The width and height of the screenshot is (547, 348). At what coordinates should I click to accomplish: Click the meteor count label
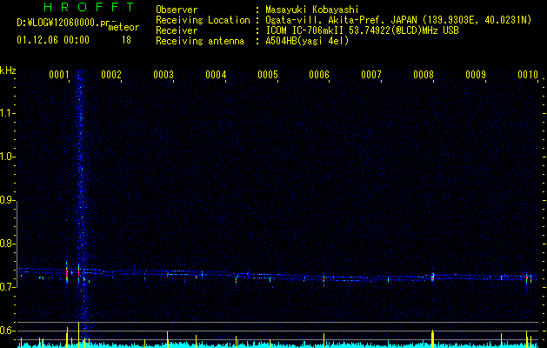[123, 27]
